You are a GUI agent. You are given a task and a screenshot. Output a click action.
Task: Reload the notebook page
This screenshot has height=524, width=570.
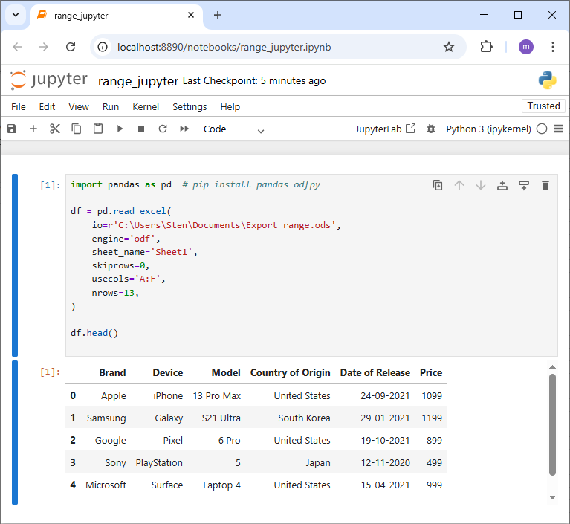(71, 47)
